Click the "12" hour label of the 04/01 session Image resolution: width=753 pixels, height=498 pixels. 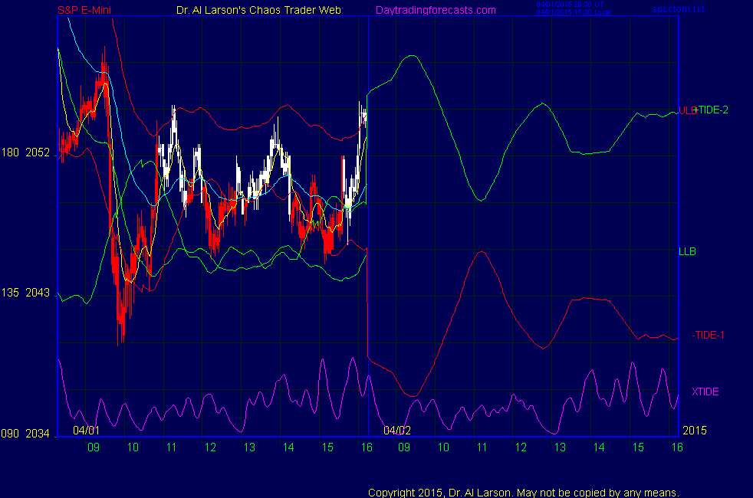pyautogui.click(x=210, y=447)
